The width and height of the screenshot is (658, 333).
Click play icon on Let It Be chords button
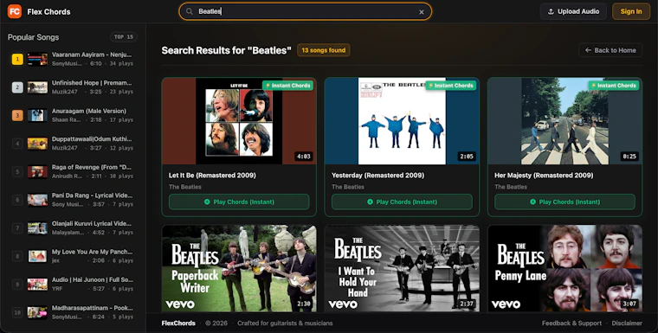[207, 202]
